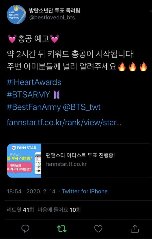Expand the tweet options chevron at top right

click(x=150, y=12)
